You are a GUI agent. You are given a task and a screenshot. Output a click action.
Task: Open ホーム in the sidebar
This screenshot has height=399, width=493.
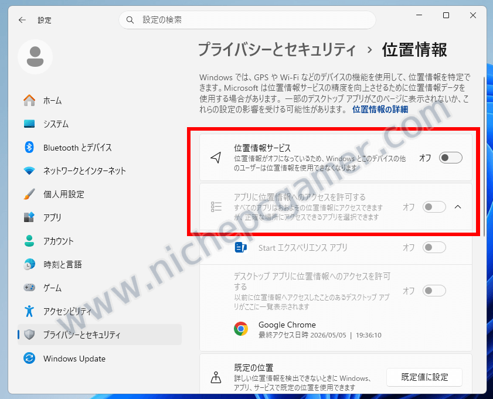[99, 101]
